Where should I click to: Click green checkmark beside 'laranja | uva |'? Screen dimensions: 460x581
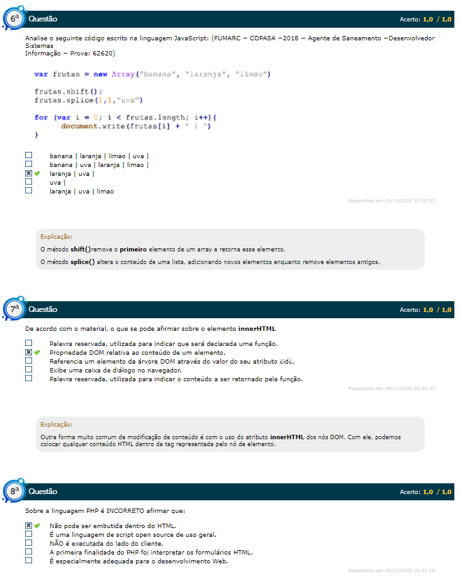coord(37,173)
